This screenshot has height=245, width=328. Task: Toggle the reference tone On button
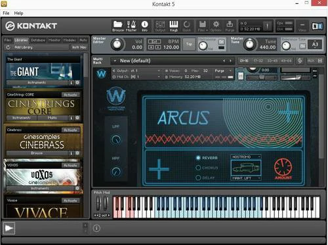point(302,46)
